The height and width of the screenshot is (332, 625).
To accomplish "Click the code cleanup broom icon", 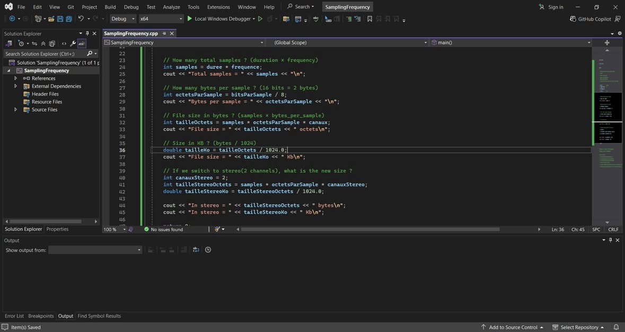I will point(217,229).
